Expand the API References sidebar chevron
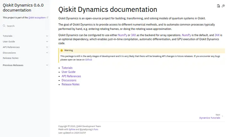250x137 pixels. coord(47,47)
